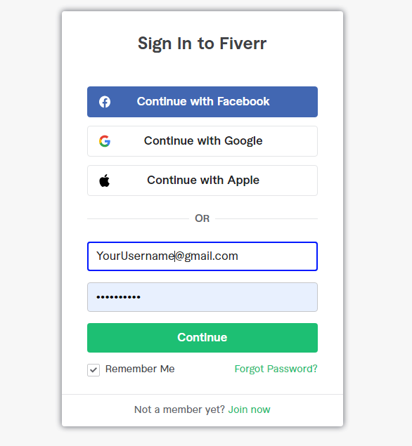Click the Google "G" logo icon

[105, 141]
